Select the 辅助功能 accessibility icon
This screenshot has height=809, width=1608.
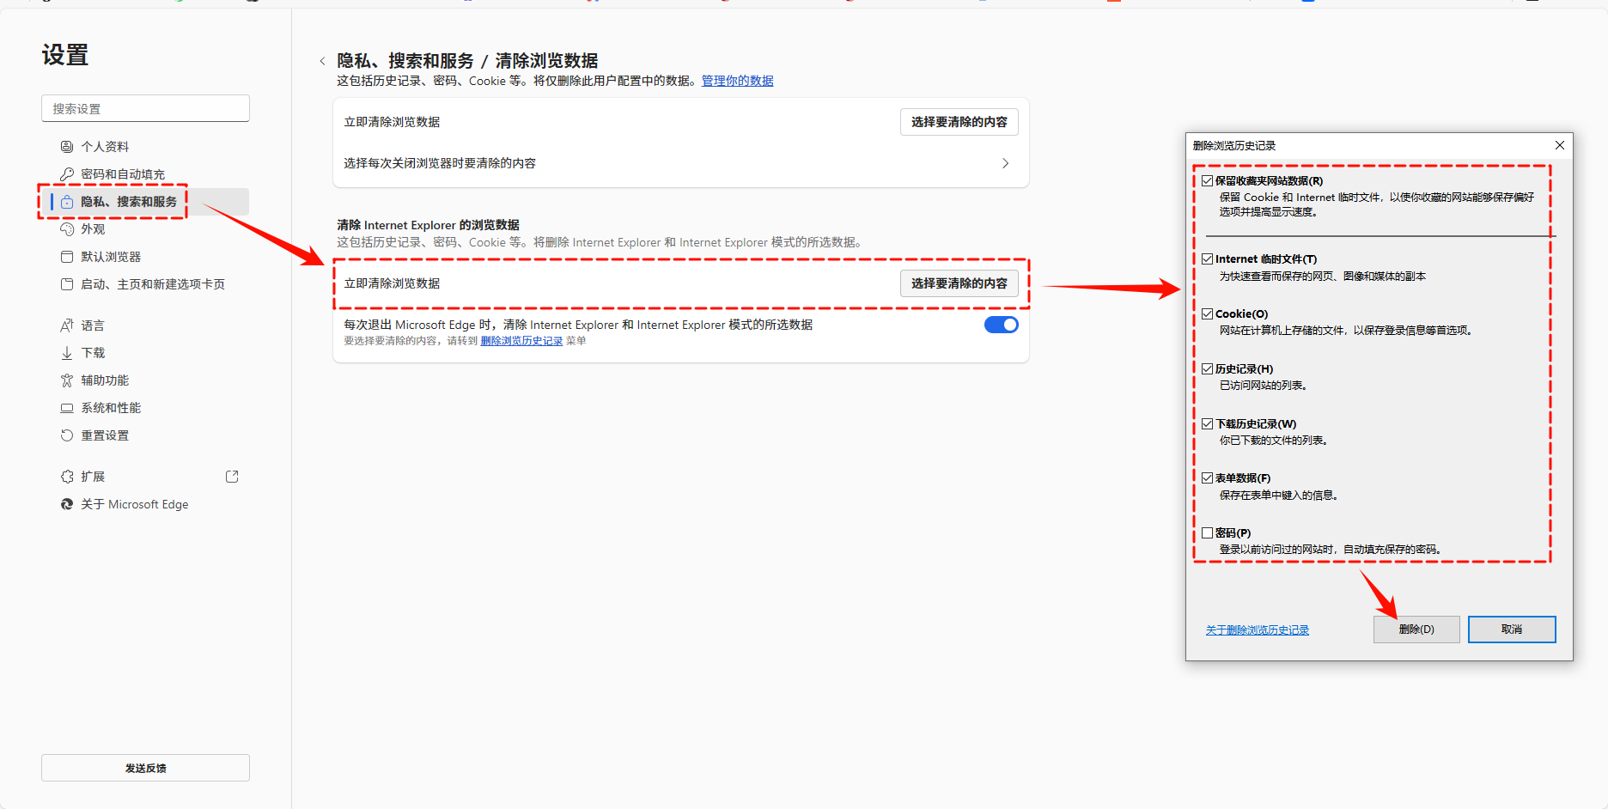pos(67,380)
